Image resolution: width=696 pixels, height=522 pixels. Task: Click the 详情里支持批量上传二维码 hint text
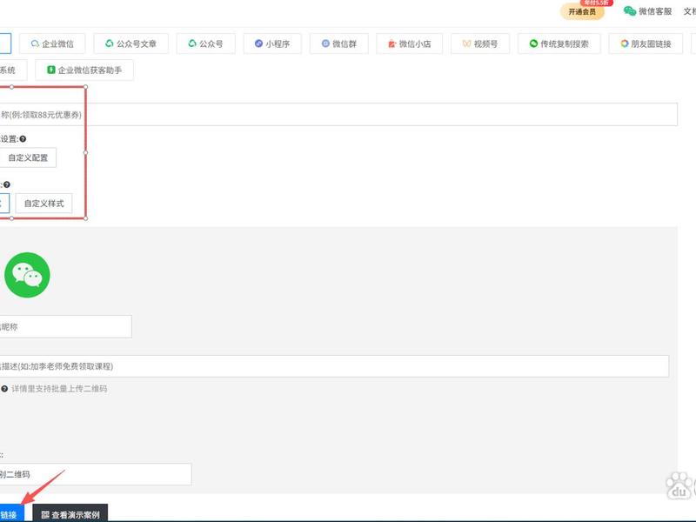click(59, 389)
